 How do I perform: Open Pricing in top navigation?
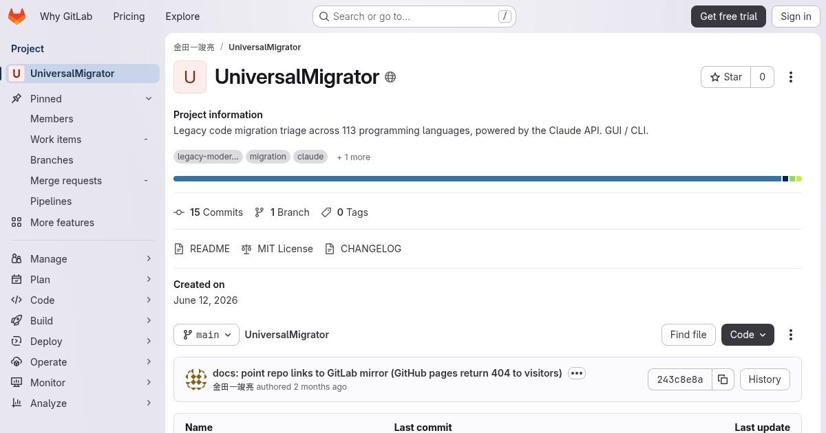click(x=129, y=16)
